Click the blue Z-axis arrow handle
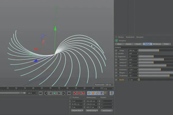This screenshot has height=115, width=173. (35, 61)
